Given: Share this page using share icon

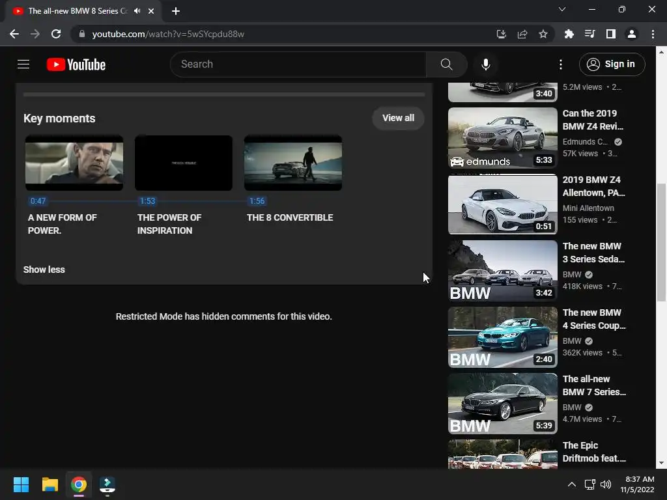Looking at the screenshot, I should pos(522,34).
